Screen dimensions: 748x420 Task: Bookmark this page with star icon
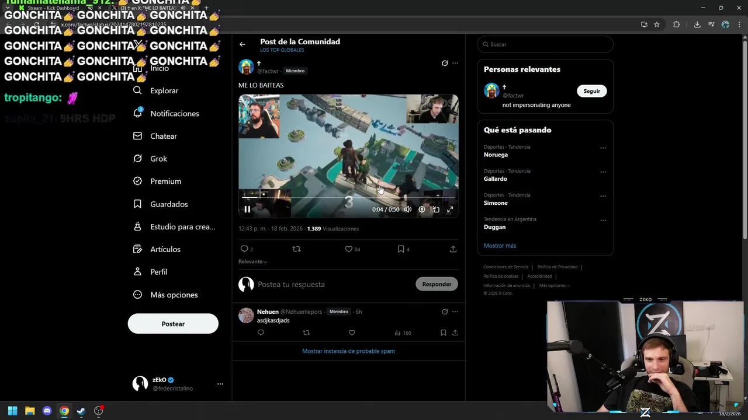click(657, 24)
